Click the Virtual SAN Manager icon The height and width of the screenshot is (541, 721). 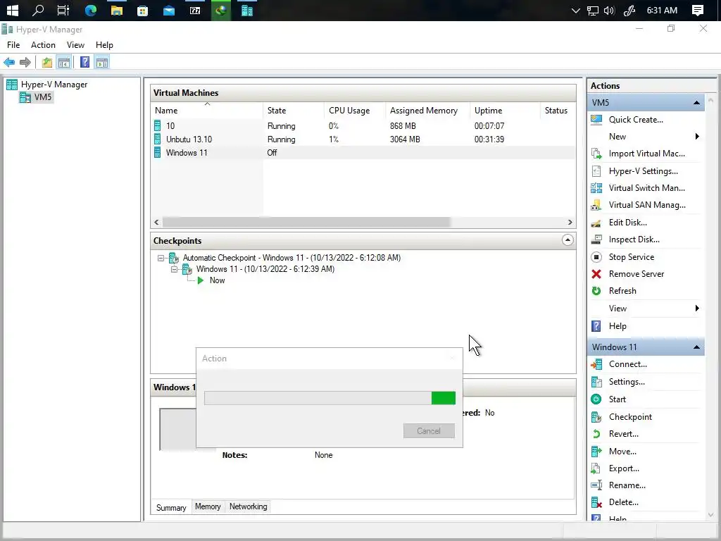[596, 205]
